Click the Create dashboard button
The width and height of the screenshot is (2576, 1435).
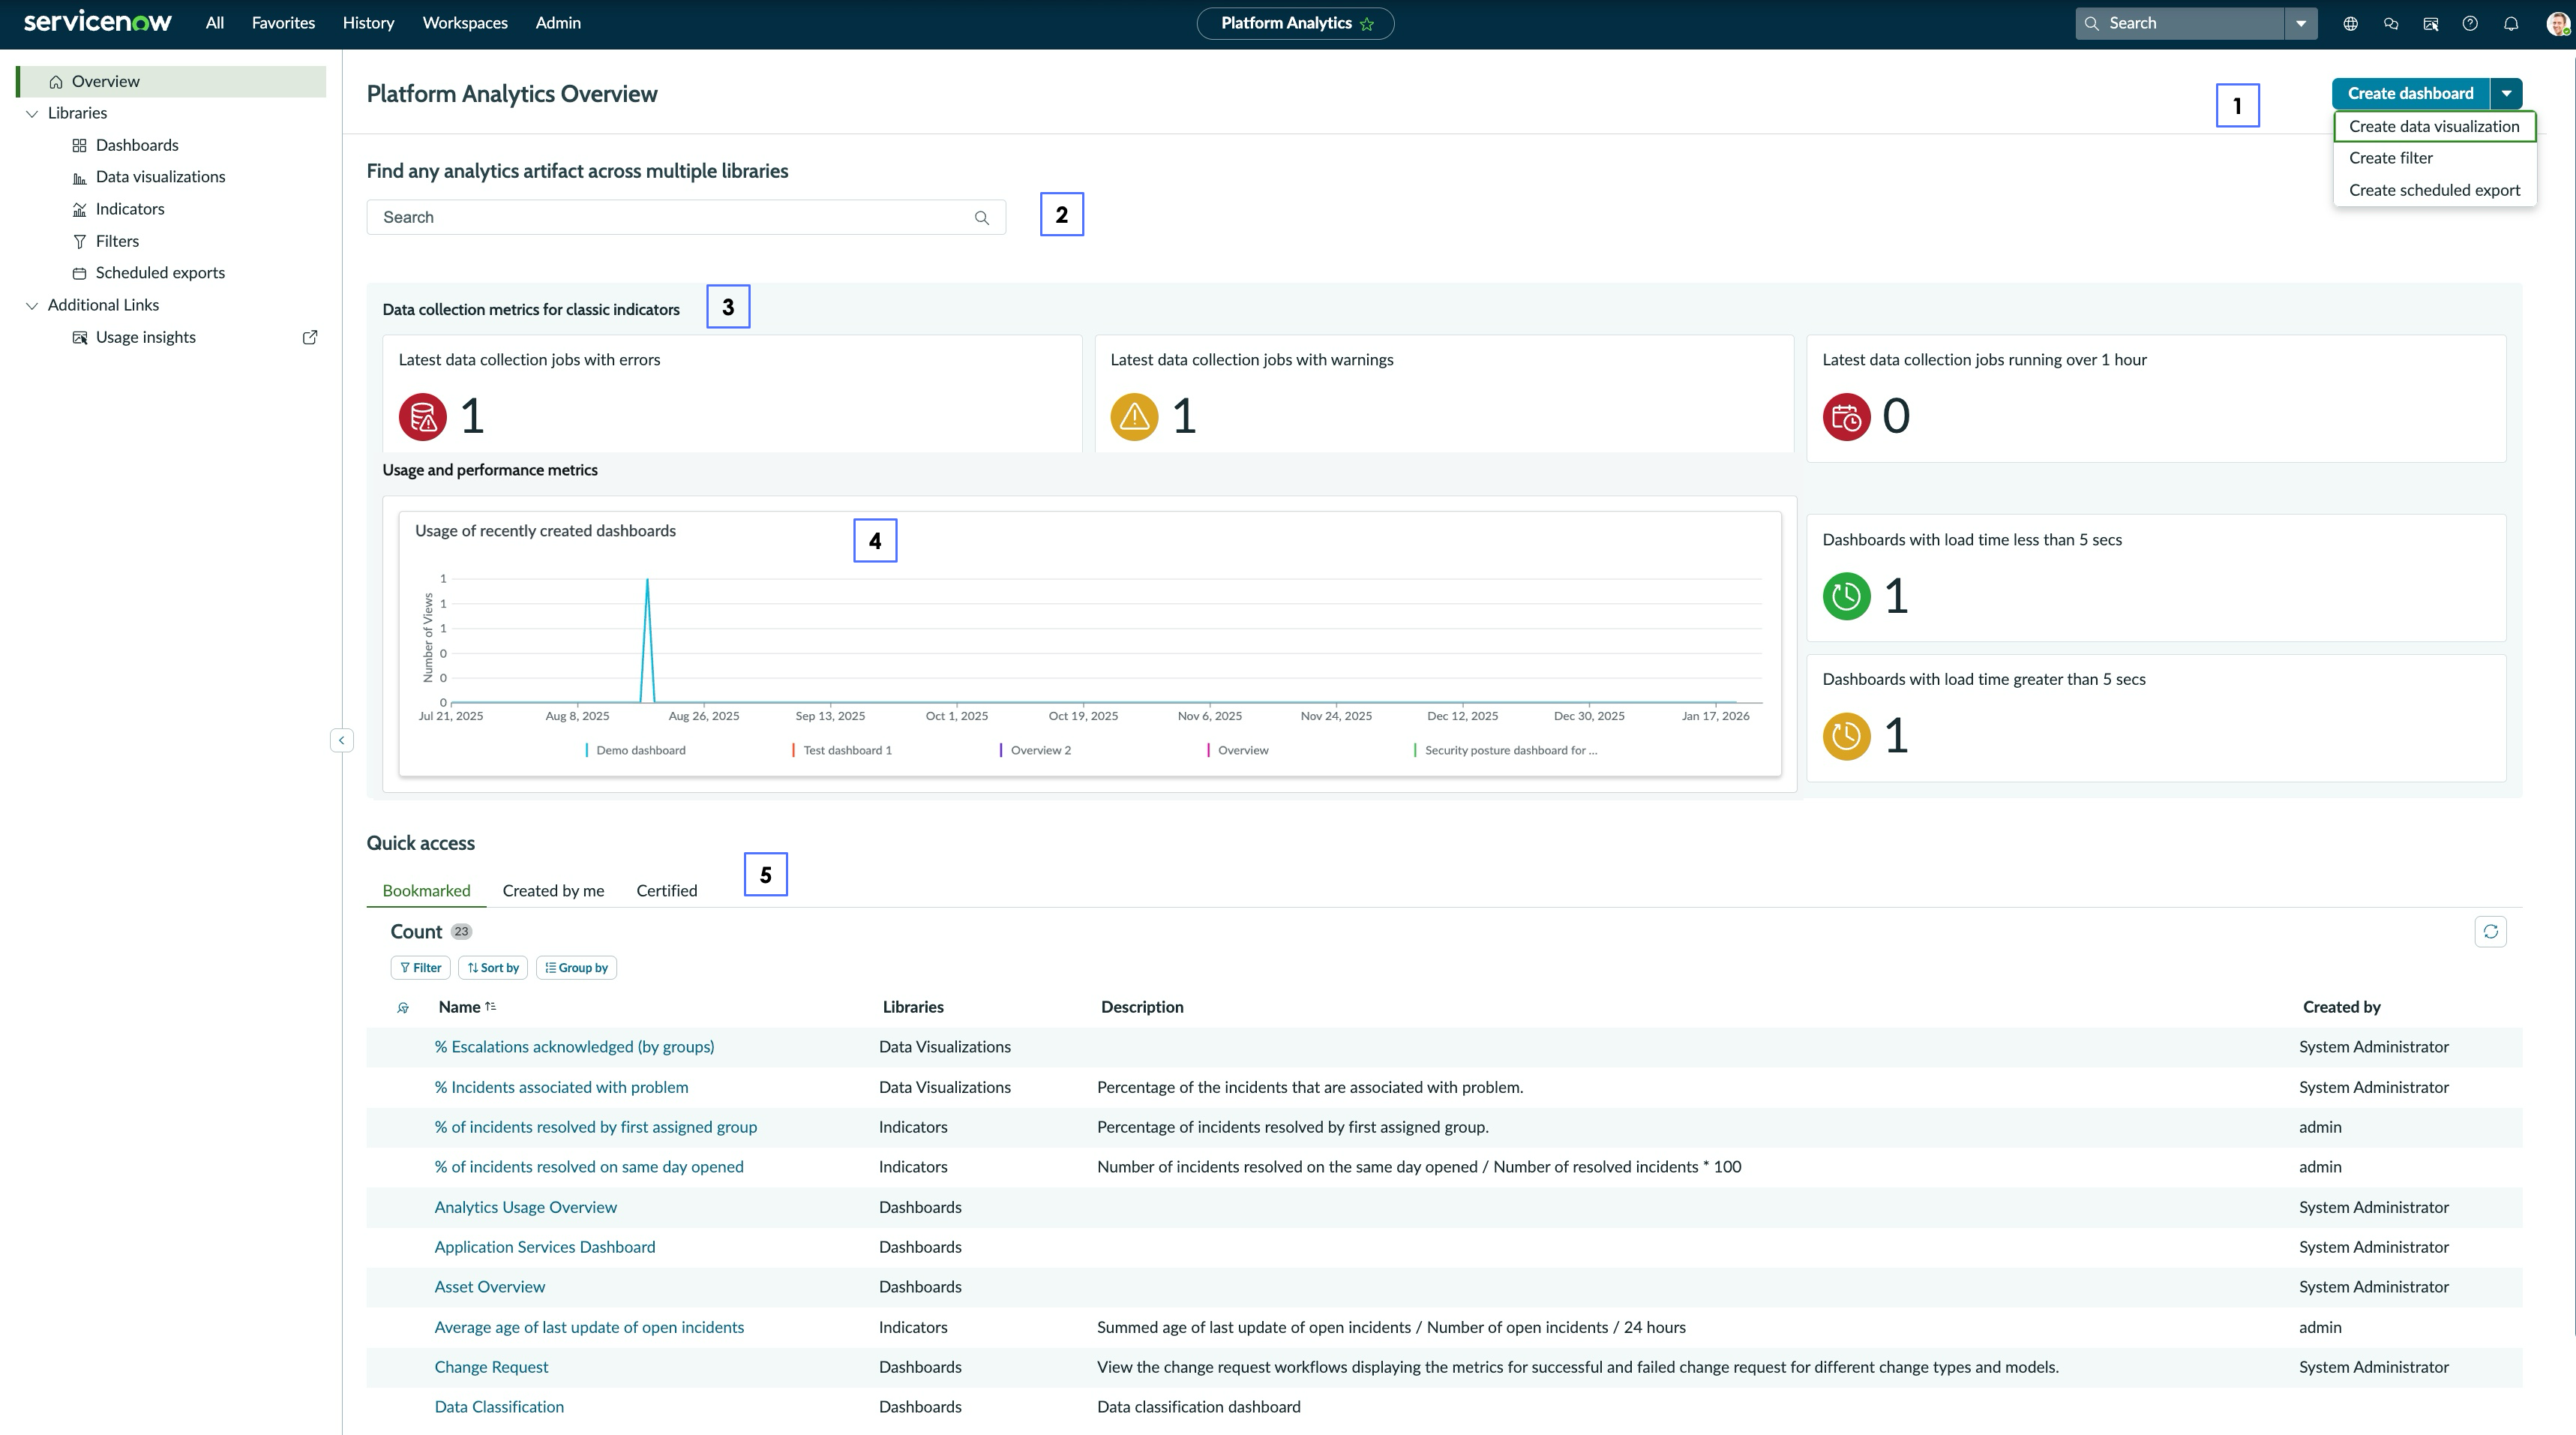(2410, 93)
